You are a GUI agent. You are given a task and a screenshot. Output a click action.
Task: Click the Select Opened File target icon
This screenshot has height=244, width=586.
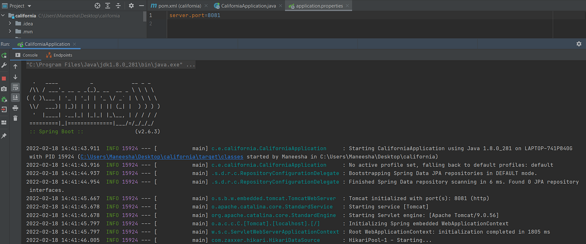(98, 6)
